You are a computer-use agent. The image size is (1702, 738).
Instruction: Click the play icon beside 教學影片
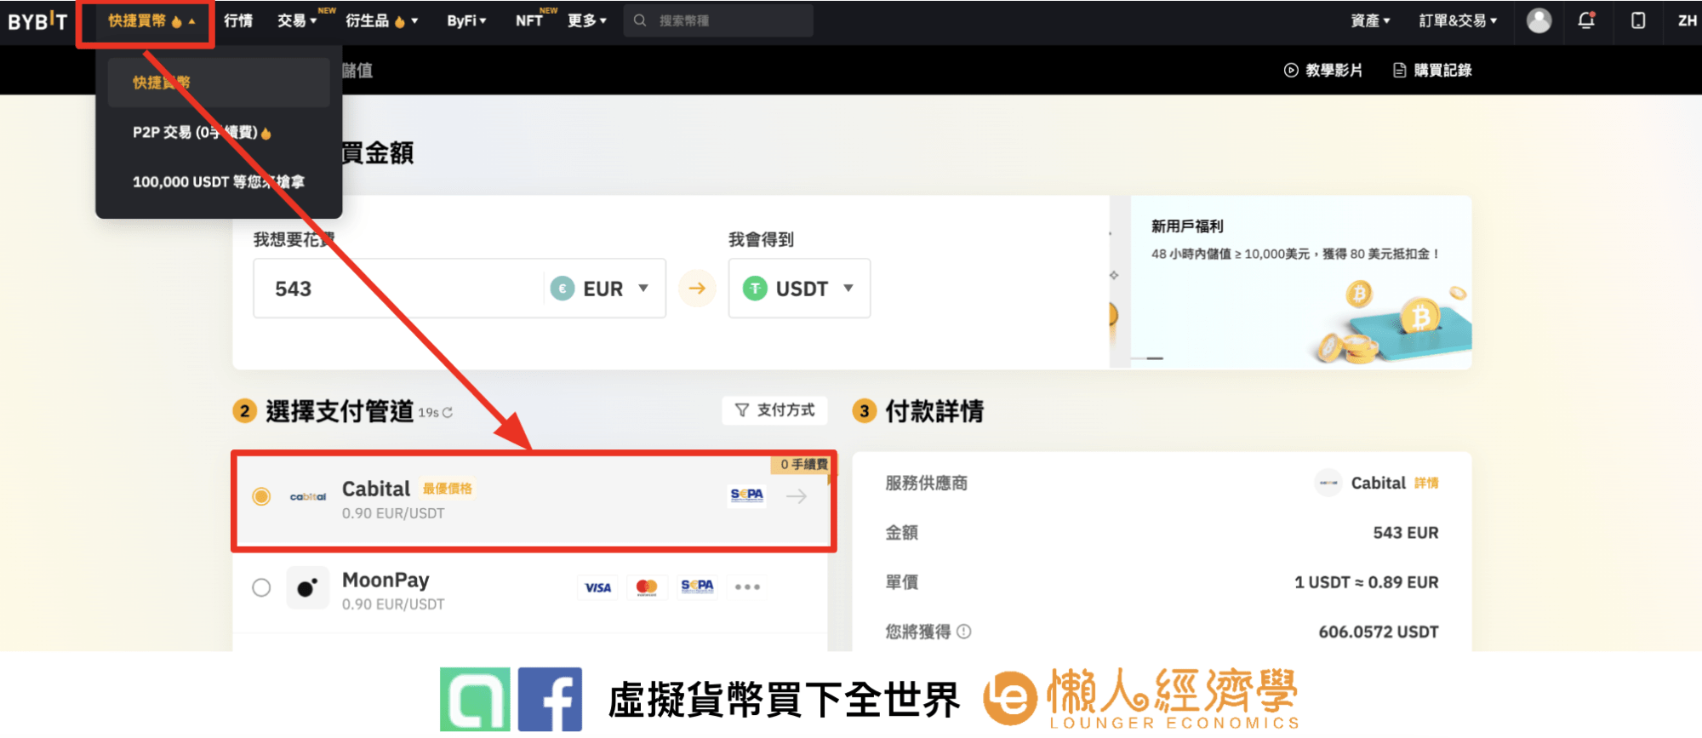[x=1291, y=71]
